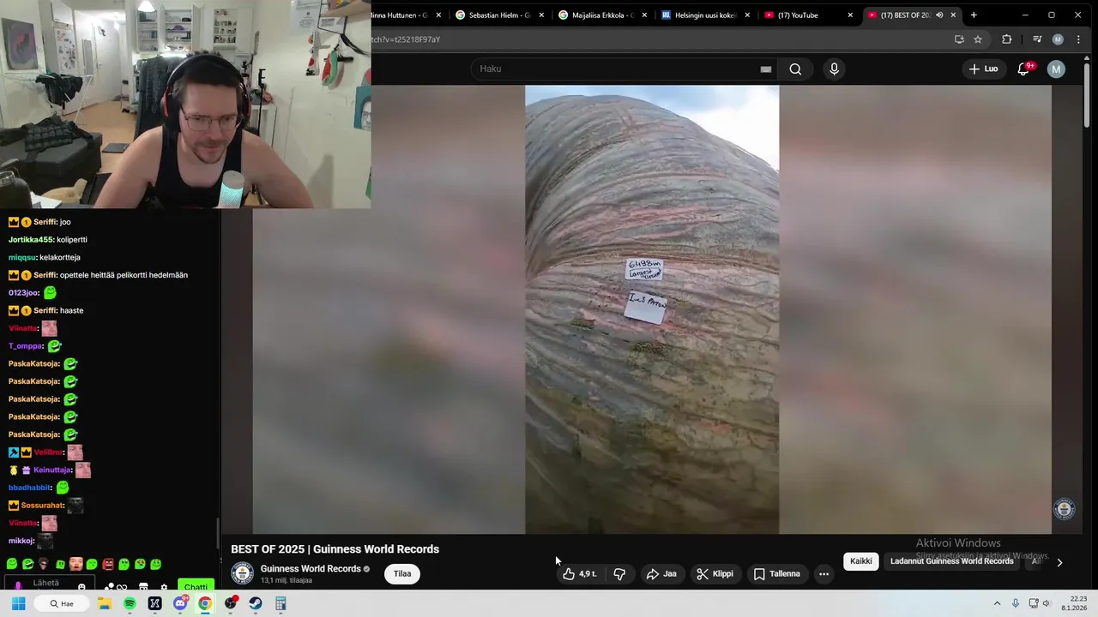Open the Calculator from the taskbar
This screenshot has height=617, width=1098.
[281, 603]
